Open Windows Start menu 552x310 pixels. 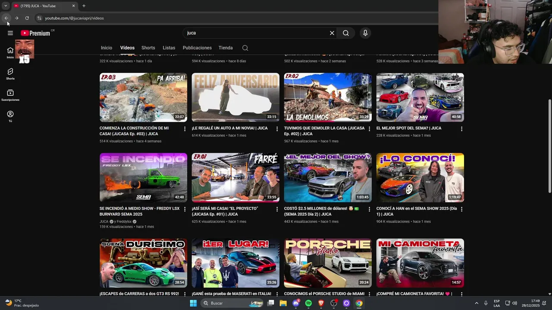193,303
